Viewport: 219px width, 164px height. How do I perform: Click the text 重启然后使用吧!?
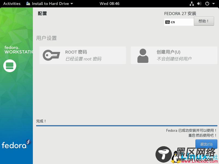[x=203, y=135]
